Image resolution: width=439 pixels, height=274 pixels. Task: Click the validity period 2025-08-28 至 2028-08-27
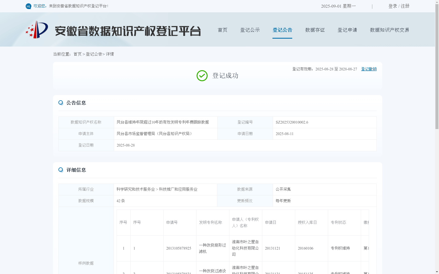pos(336,69)
